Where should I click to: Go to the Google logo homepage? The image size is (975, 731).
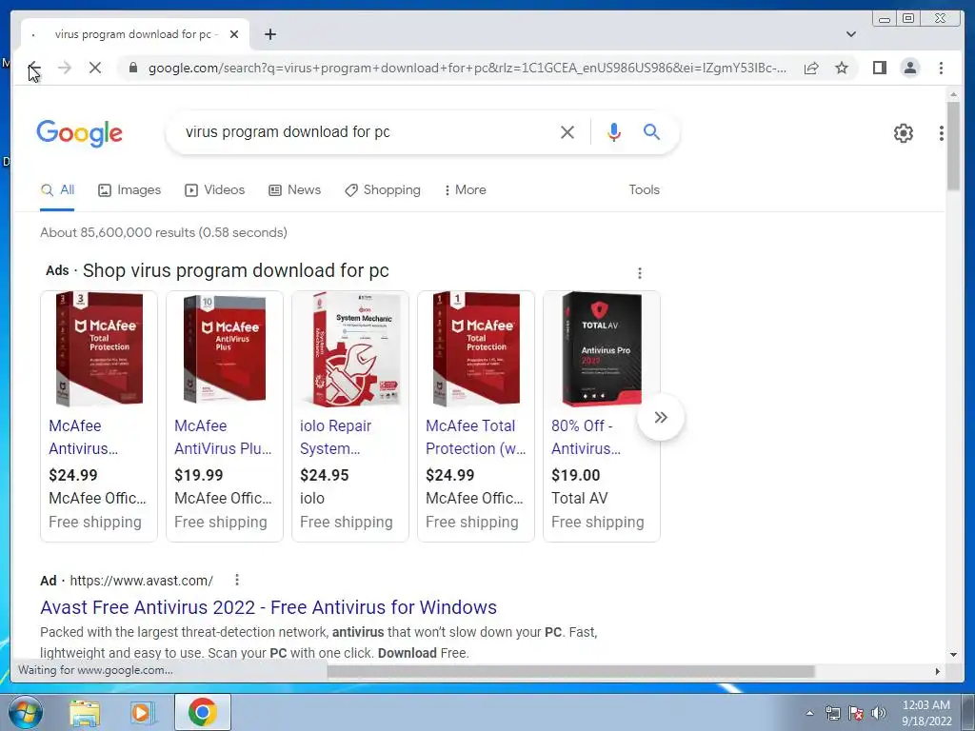coord(80,133)
